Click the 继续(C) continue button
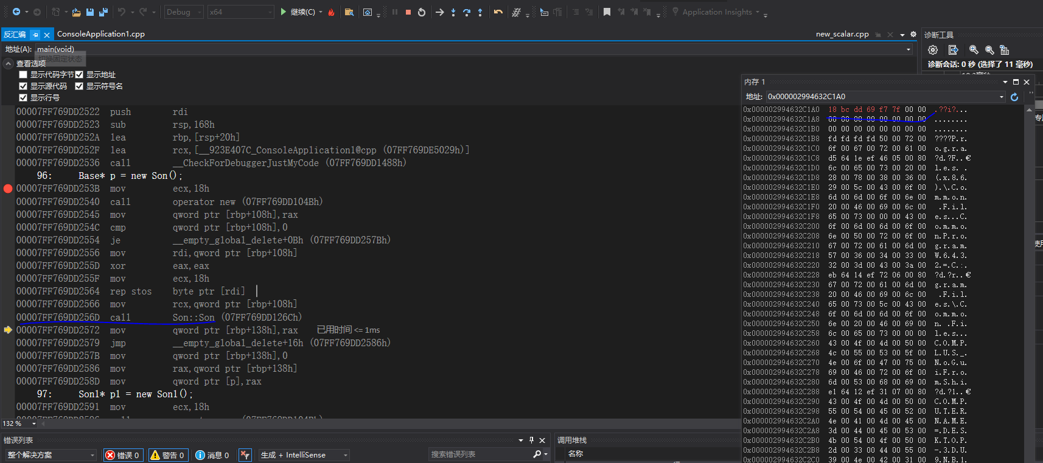Viewport: 1043px width, 463px height. [298, 12]
